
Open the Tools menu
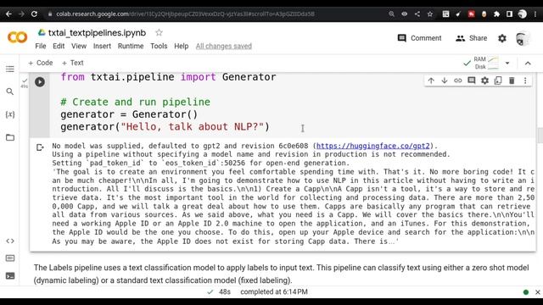pos(159,46)
